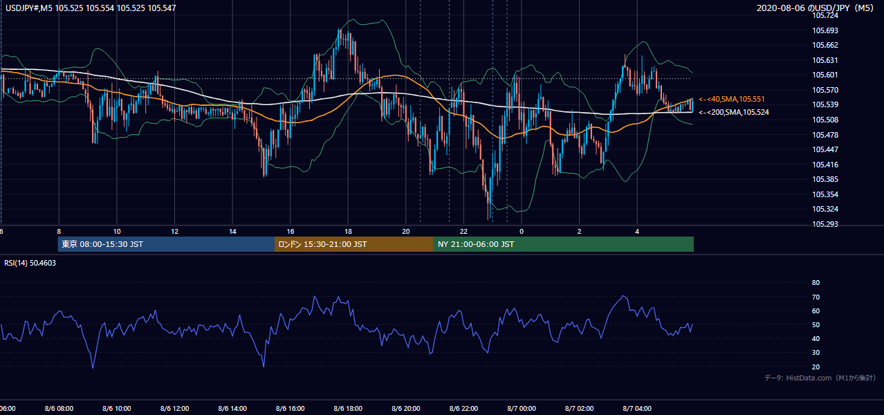Click the orange 40 SMA label 105.551

(731, 99)
